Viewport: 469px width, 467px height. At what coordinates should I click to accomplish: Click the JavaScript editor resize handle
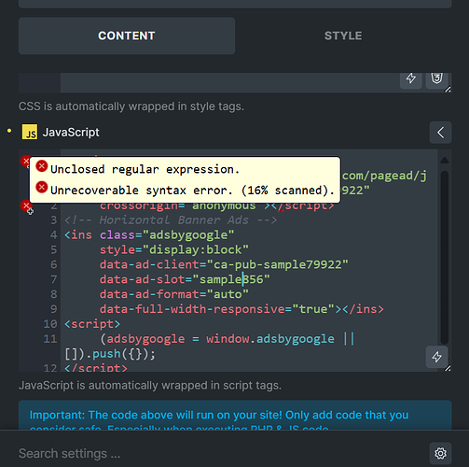tap(448, 368)
